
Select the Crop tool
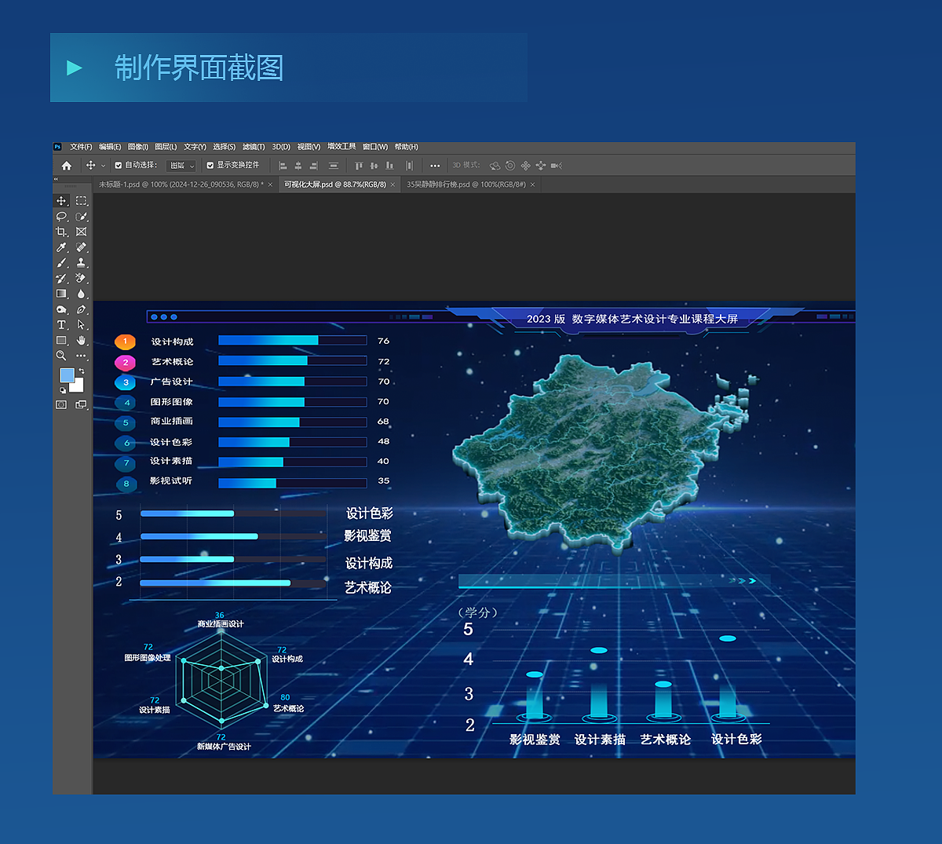click(x=61, y=232)
